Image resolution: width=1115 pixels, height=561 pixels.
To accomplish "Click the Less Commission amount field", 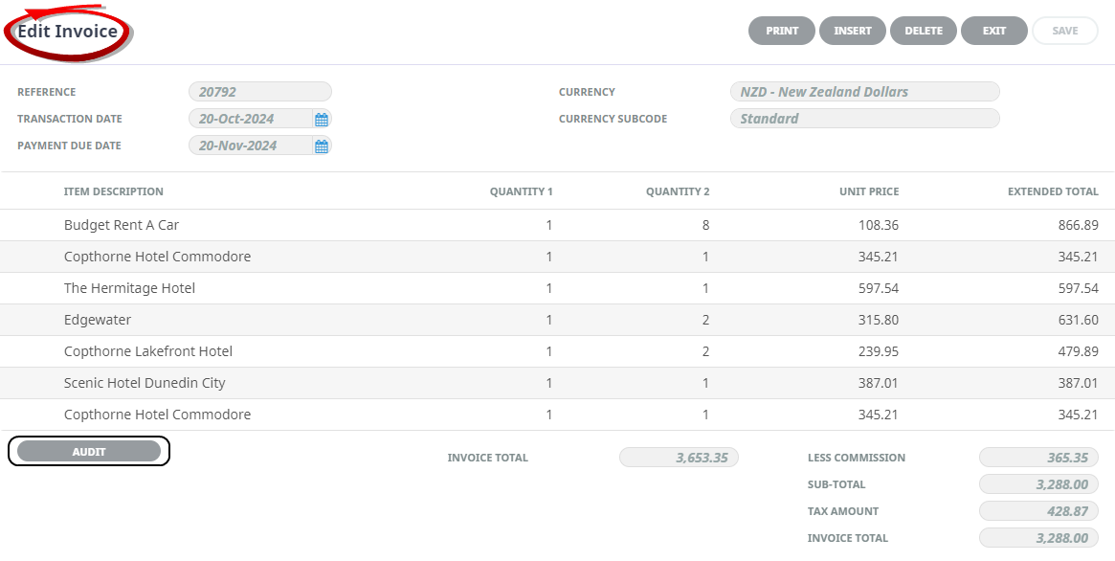I will [x=1038, y=458].
